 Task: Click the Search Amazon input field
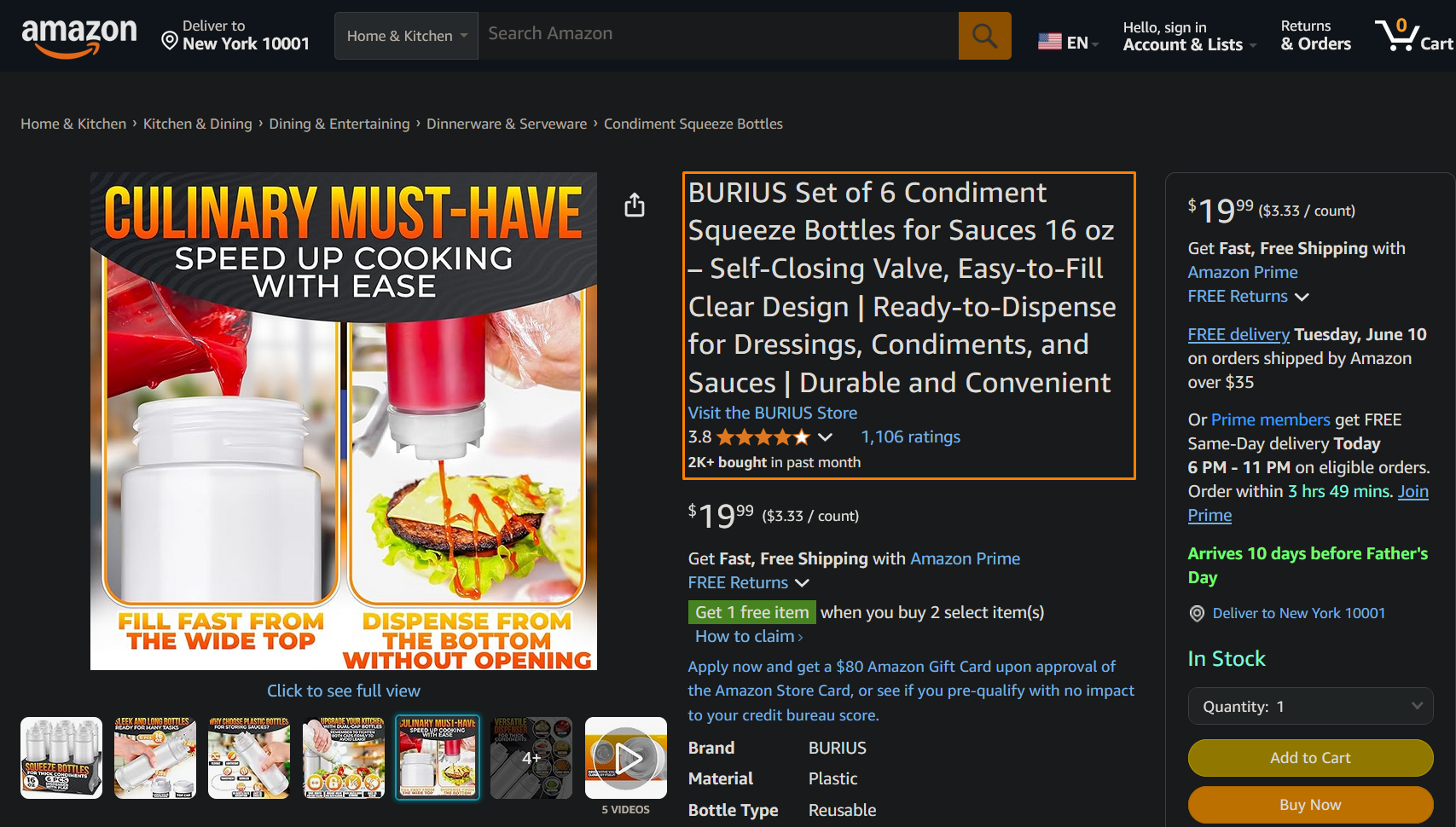click(x=718, y=36)
